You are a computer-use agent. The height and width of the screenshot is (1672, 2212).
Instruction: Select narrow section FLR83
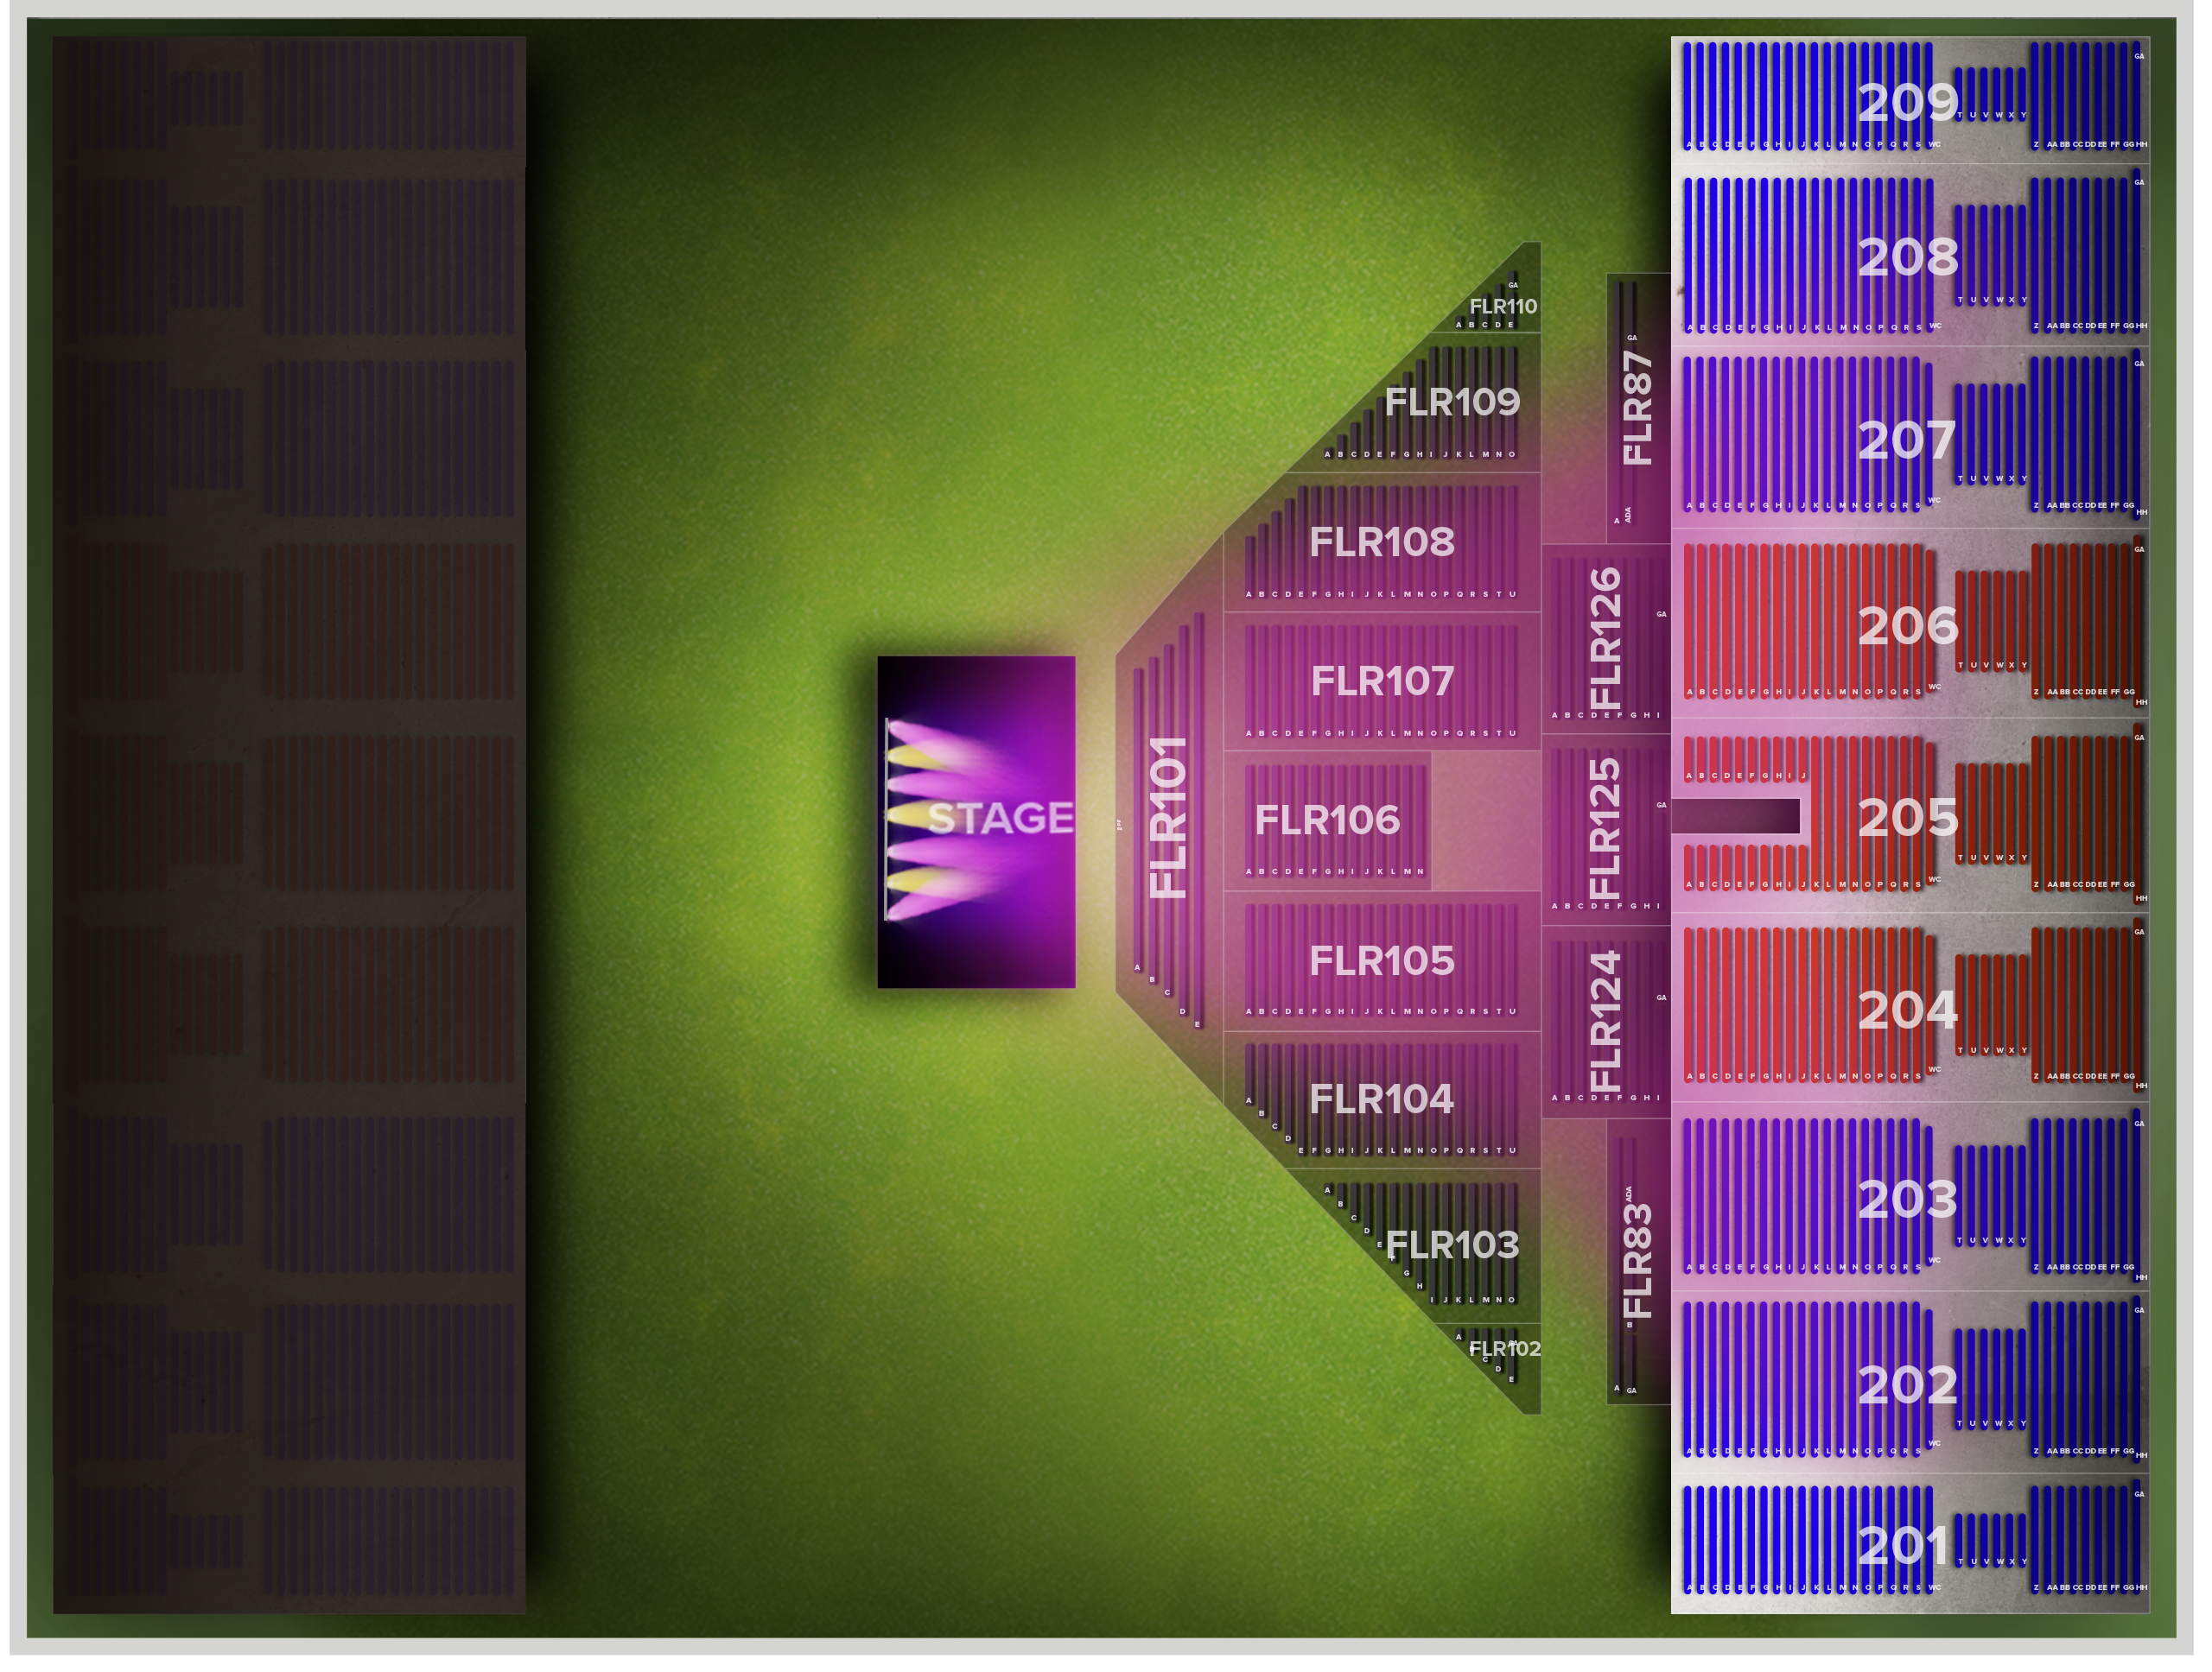[1638, 1261]
